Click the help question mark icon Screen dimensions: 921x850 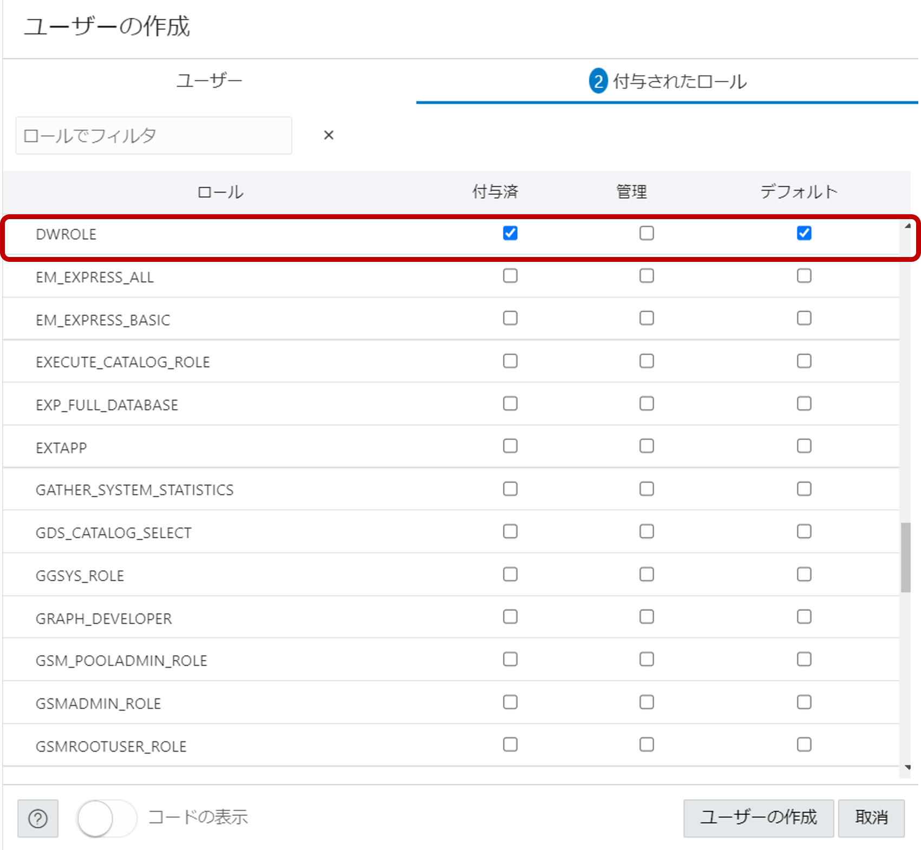click(37, 818)
